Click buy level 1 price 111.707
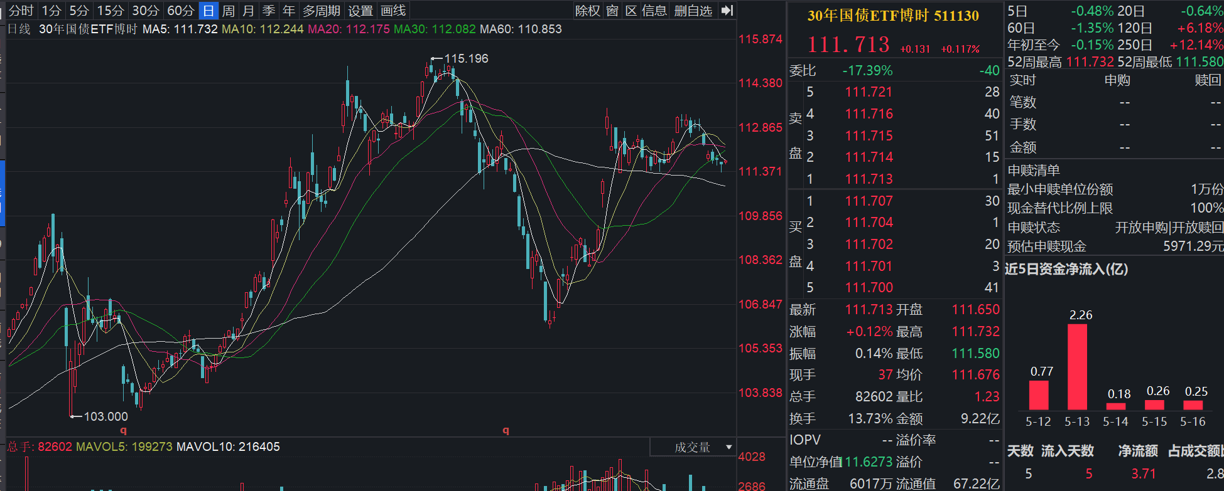This screenshot has width=1224, height=491. [869, 201]
